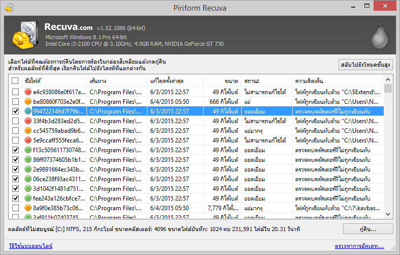This screenshot has width=400, height=255.
Task: Select file name 3d1042f1481d751 row
Action: (58, 189)
